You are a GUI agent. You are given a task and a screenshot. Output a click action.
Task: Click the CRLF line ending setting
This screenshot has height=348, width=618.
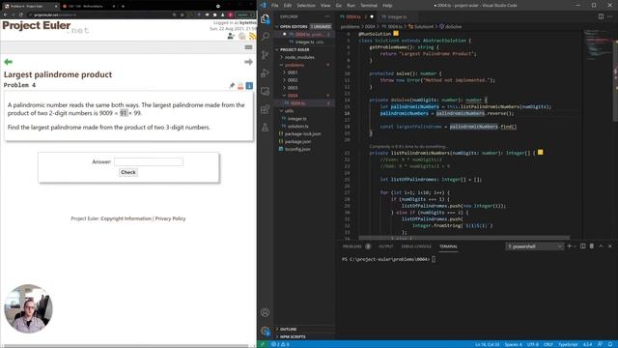(548, 344)
